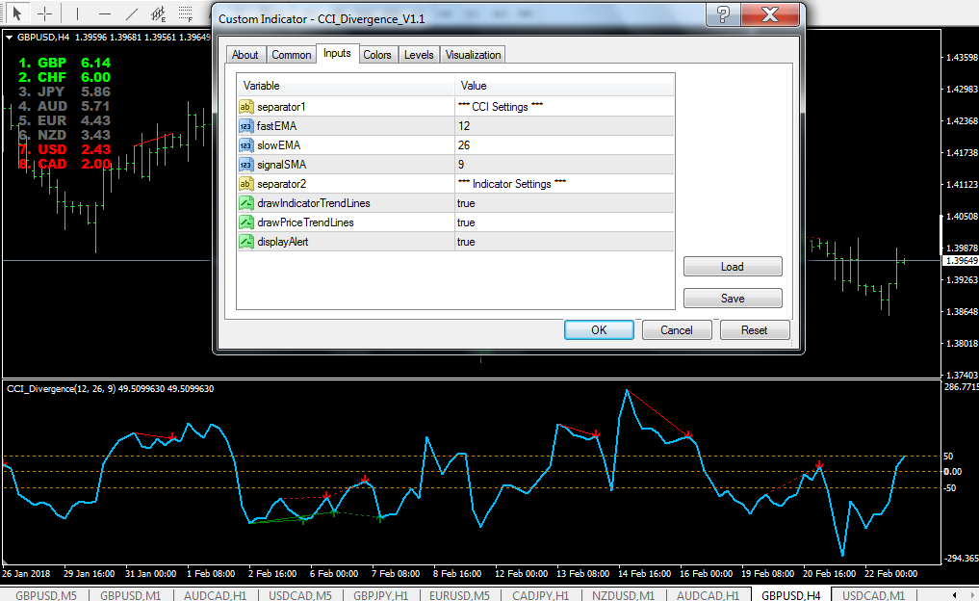Viewport: 979px width, 601px height.
Task: Select the Inputs tab
Action: [337, 54]
